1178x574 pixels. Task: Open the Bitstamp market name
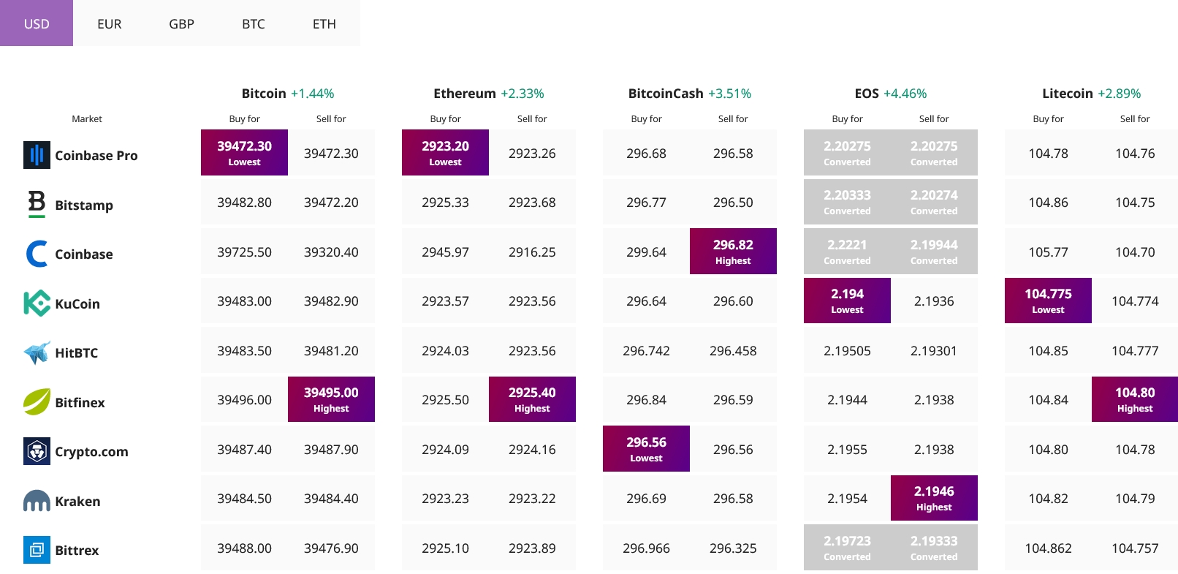[84, 205]
